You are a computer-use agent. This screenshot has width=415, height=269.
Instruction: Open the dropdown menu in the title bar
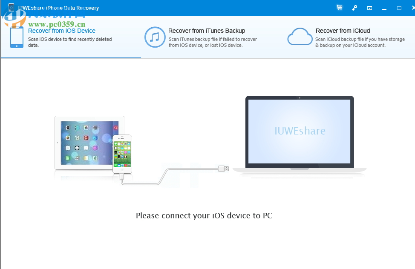point(369,7)
